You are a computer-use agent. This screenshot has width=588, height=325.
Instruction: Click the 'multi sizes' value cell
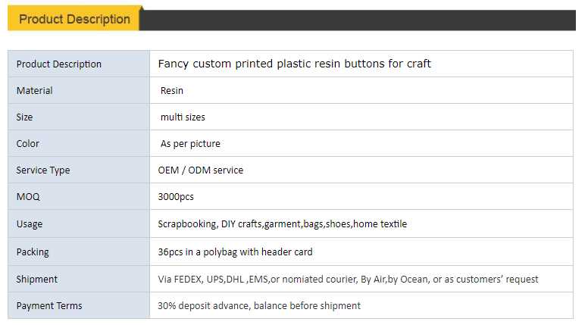[x=183, y=117]
